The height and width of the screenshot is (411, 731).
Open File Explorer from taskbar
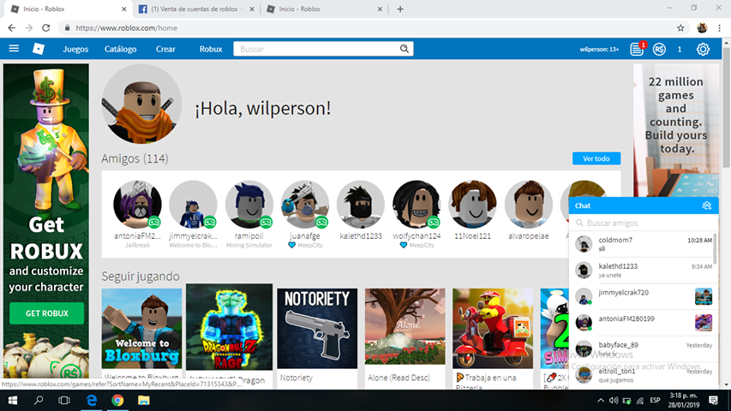tap(144, 400)
